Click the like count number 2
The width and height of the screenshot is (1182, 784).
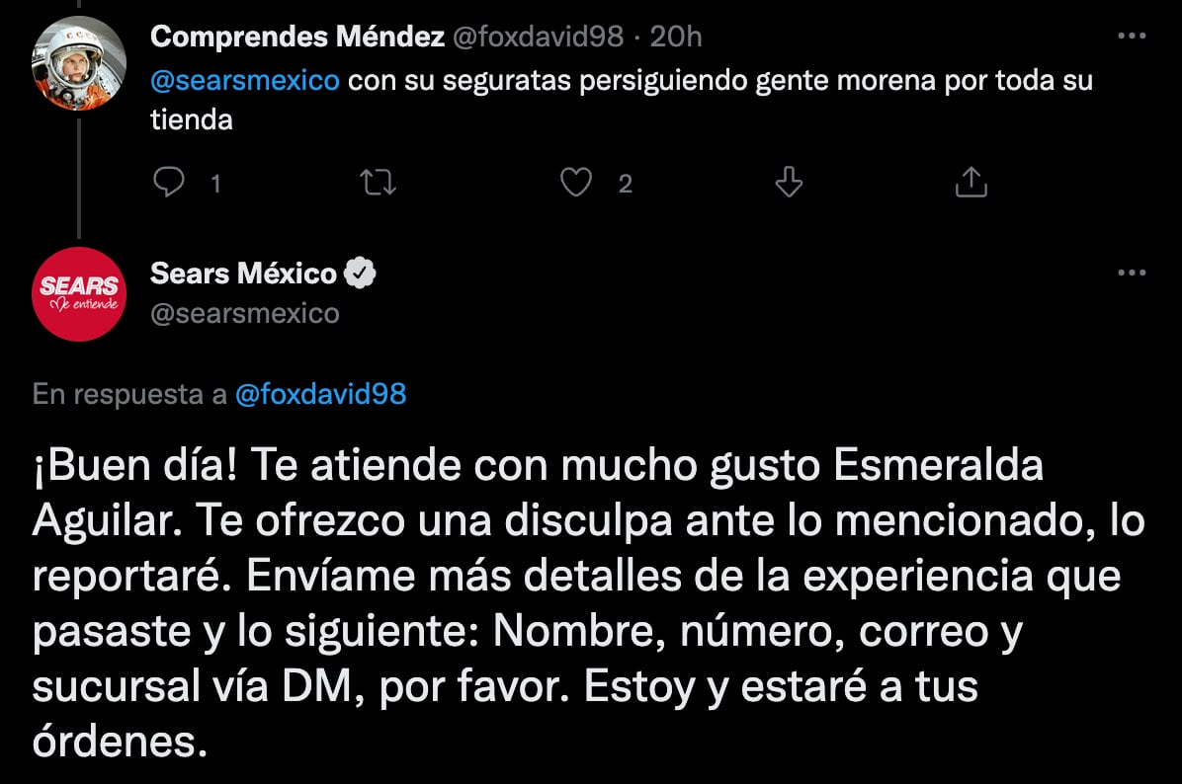pyautogui.click(x=625, y=184)
